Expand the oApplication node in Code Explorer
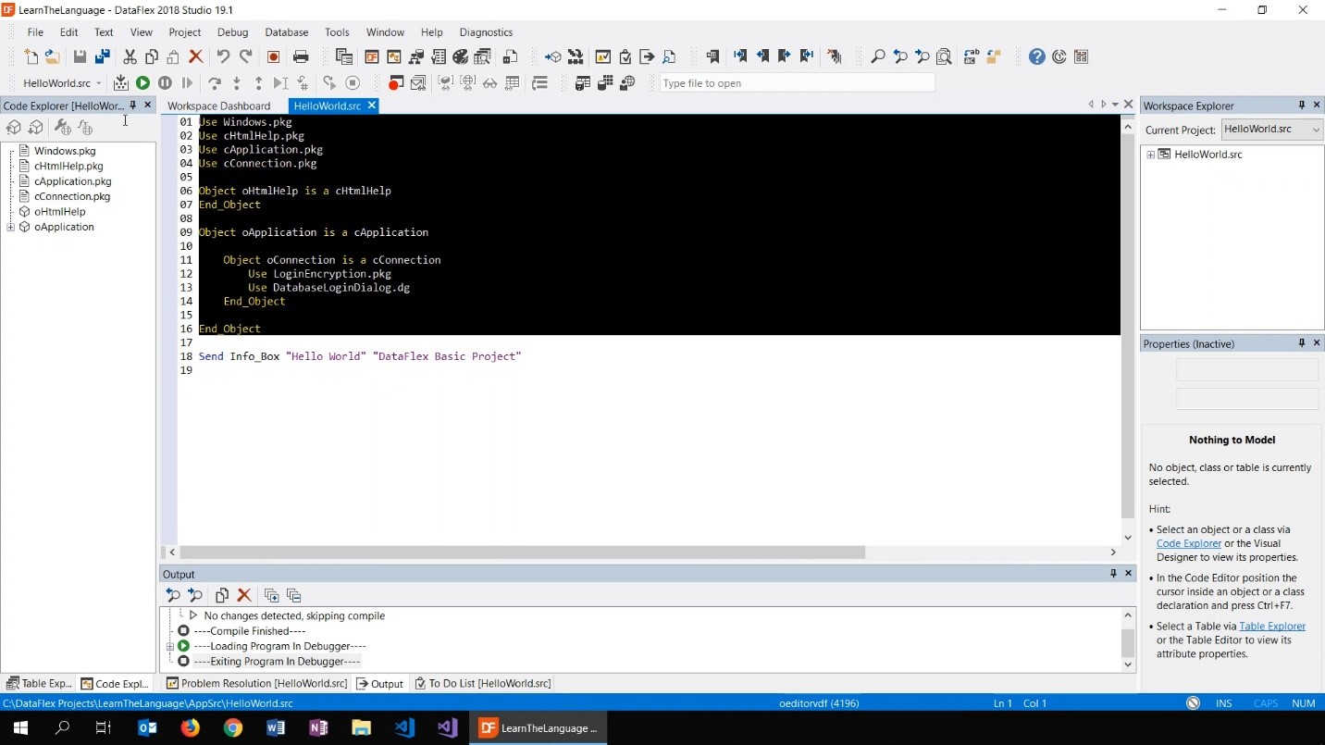Image resolution: width=1325 pixels, height=745 pixels. coord(11,227)
